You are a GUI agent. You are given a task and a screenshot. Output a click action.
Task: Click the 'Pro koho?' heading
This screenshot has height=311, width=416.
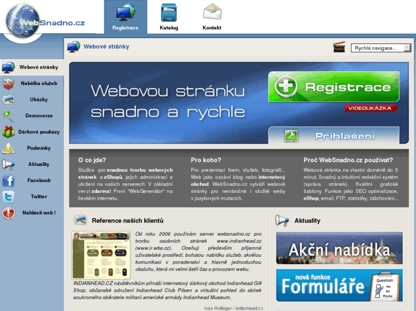(x=206, y=160)
